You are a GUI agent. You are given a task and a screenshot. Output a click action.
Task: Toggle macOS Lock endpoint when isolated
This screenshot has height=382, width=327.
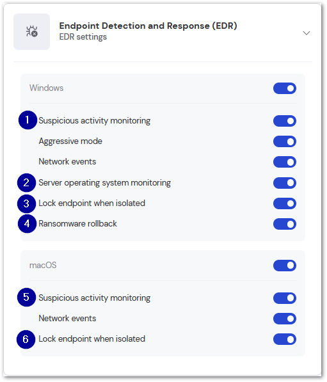click(285, 339)
